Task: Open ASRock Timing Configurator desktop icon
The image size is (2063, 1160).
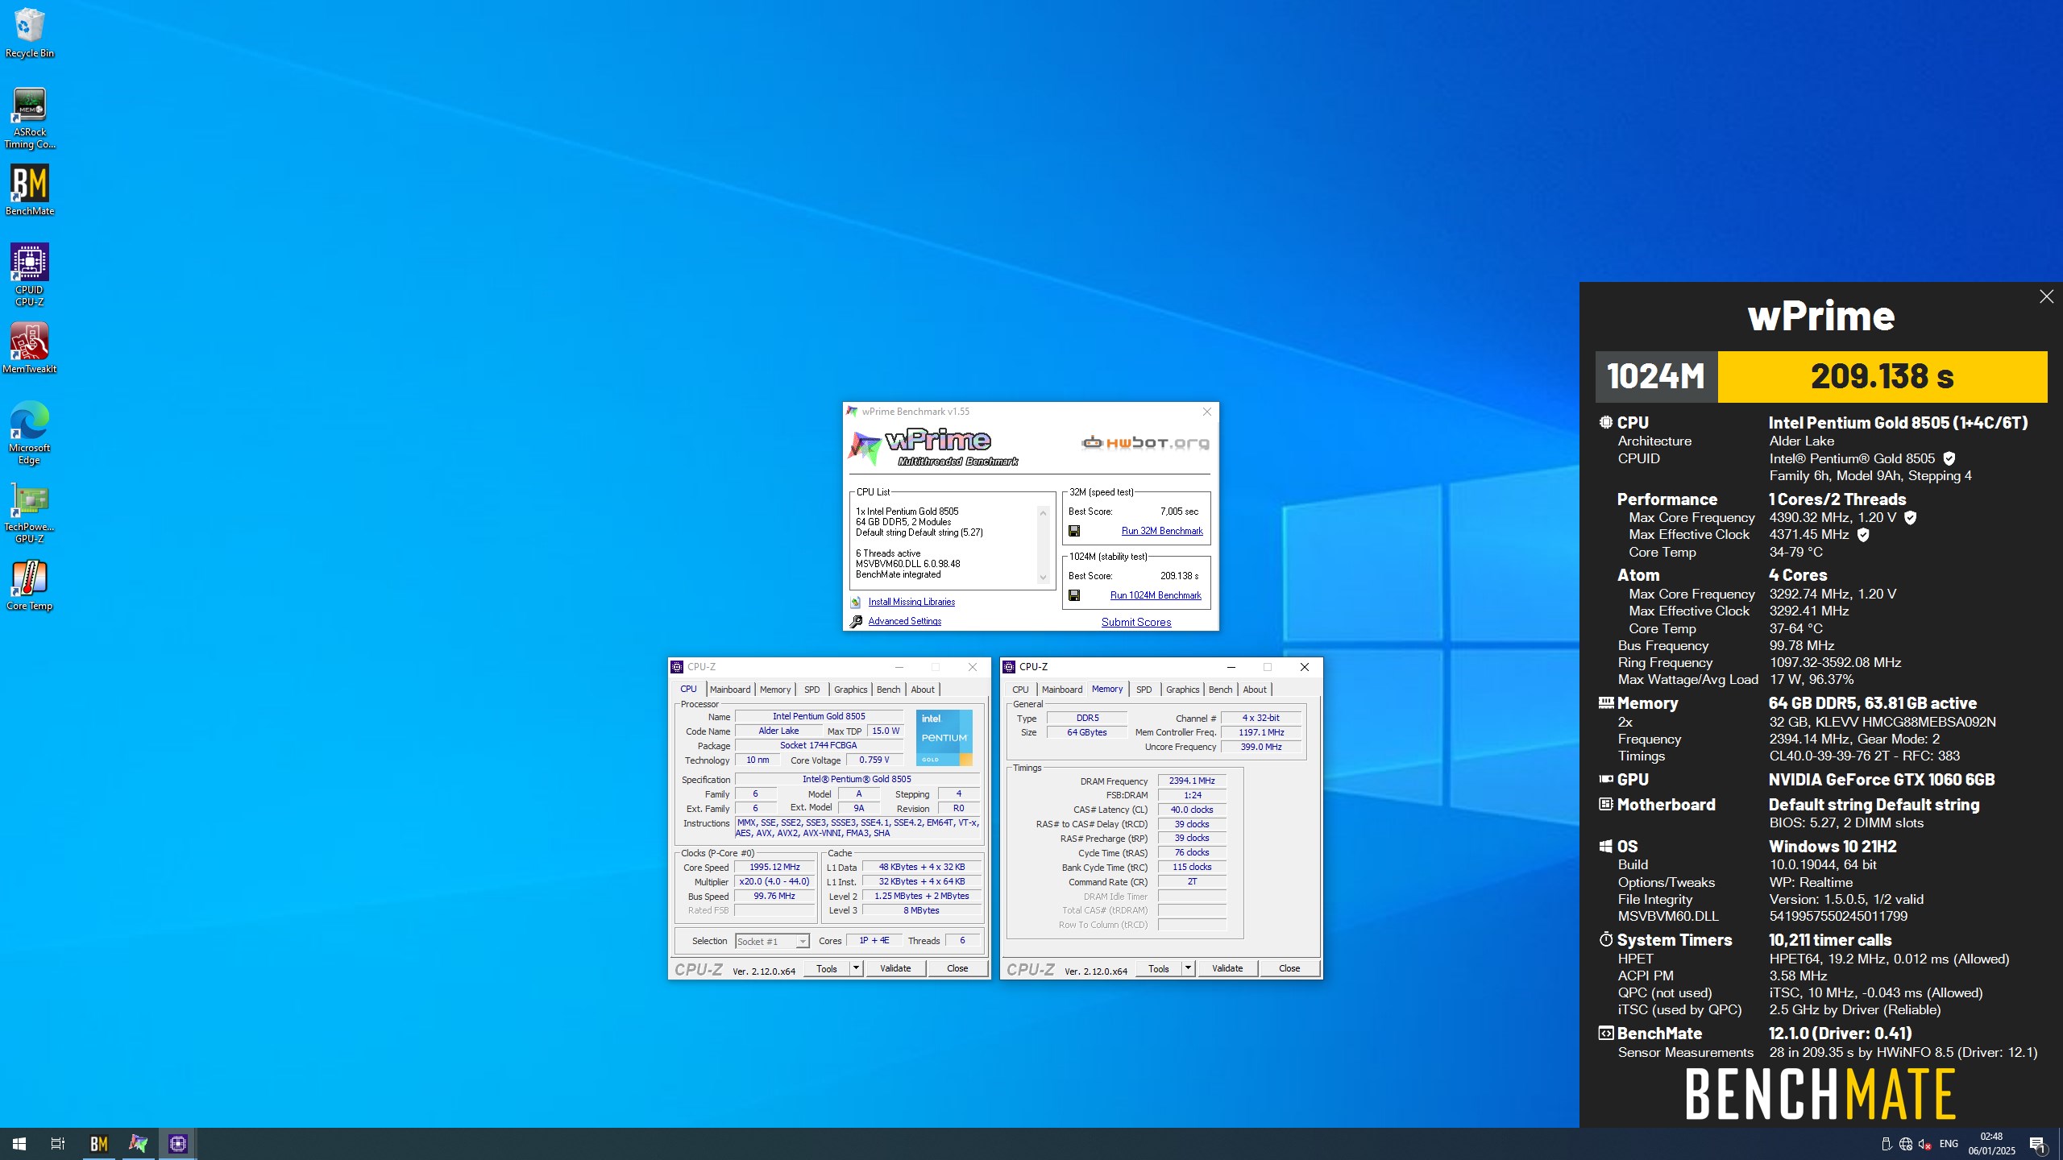Action: (x=30, y=118)
